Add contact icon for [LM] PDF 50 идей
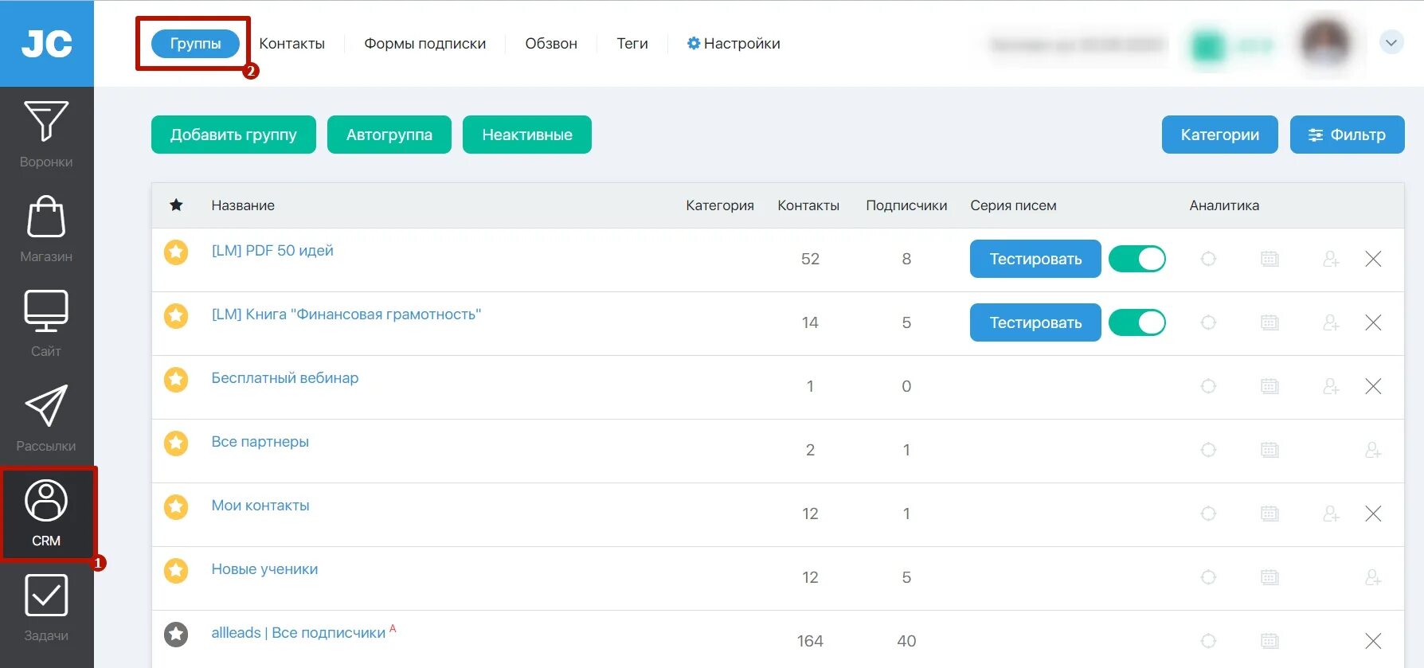1424x668 pixels. [1331, 259]
